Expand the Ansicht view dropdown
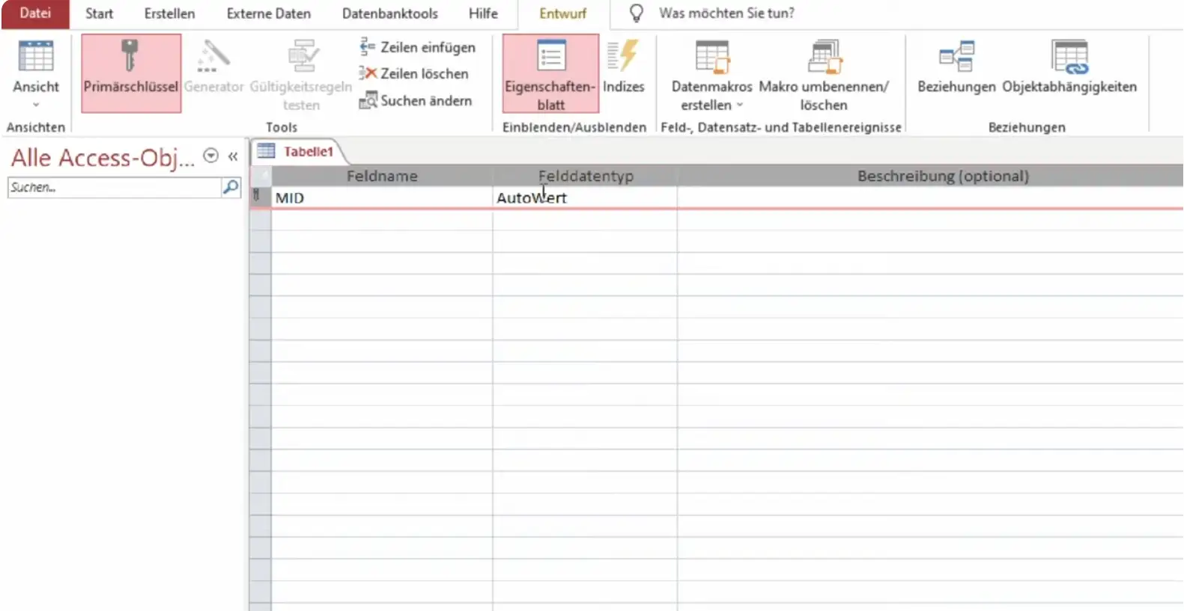The height and width of the screenshot is (611, 1184). pos(35,105)
